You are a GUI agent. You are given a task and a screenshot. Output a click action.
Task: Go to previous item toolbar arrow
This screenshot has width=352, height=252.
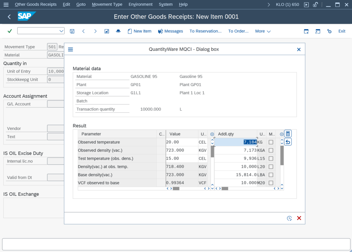click(x=84, y=31)
